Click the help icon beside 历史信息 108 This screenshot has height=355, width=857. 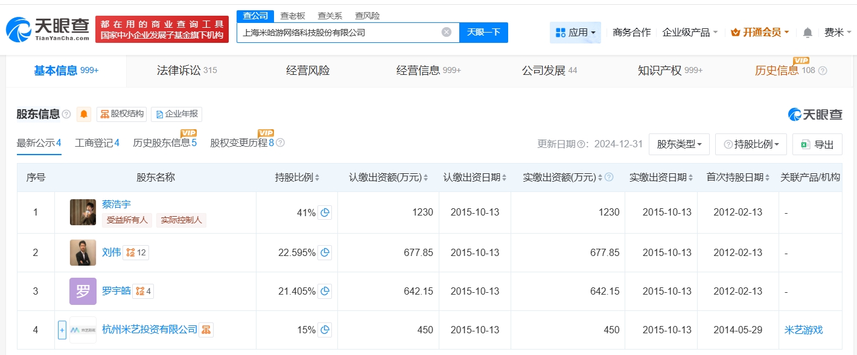coord(822,71)
